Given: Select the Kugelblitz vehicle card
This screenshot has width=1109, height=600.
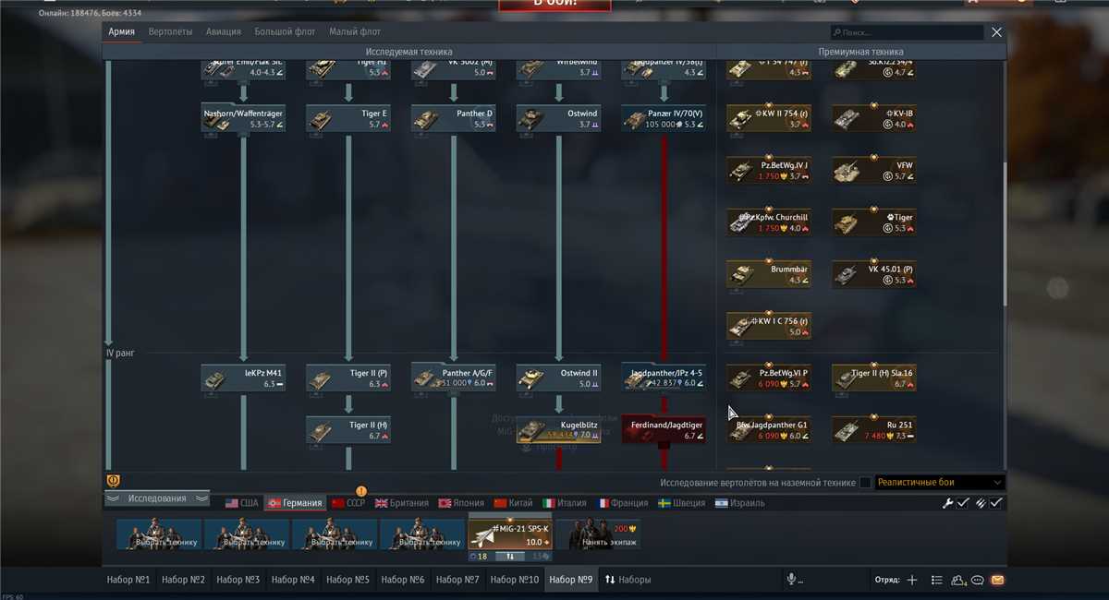Looking at the screenshot, I should tap(559, 429).
